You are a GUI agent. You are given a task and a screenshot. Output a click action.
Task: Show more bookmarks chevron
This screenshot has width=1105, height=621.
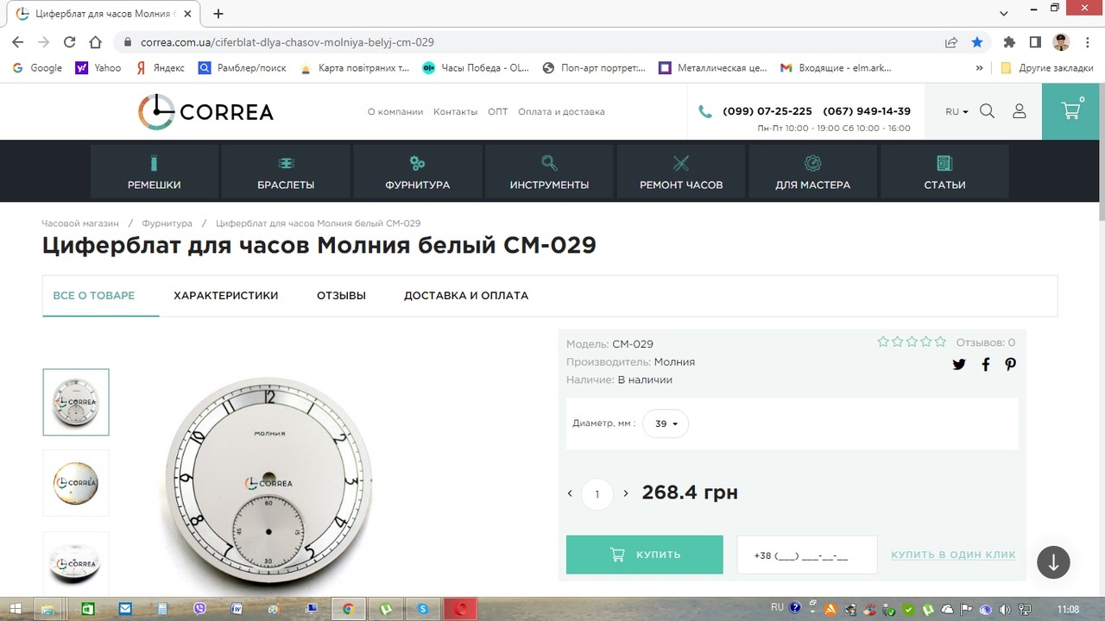(x=979, y=67)
